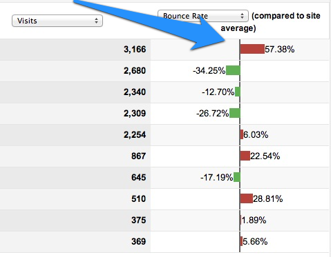
Task: Click the 2,340 visits cell
Action: 135,92
